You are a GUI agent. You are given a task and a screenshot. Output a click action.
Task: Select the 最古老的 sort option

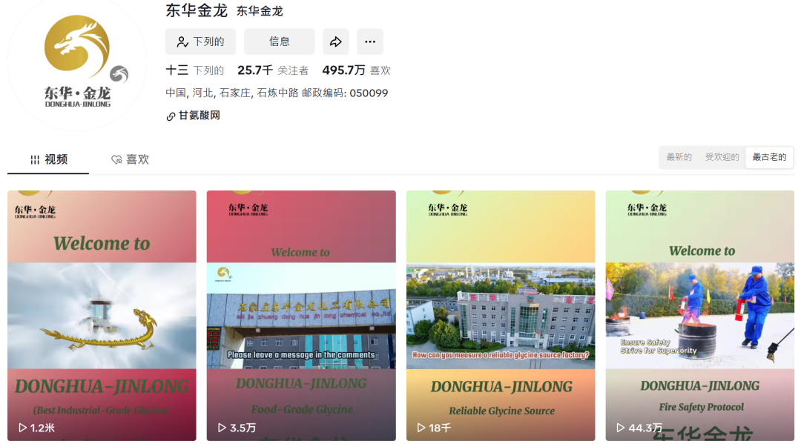[x=769, y=157]
